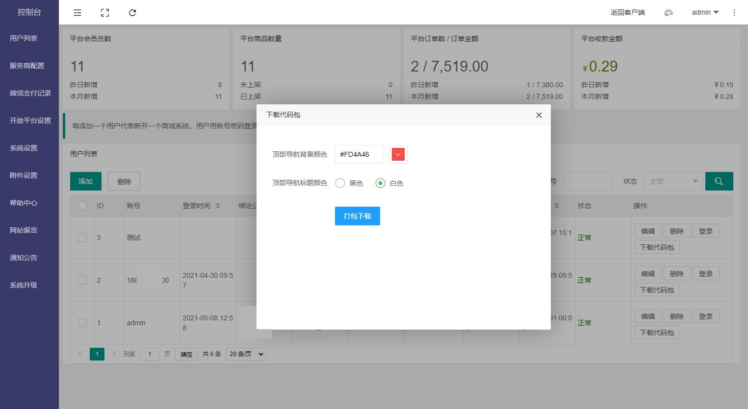Select the white title color radio

[x=380, y=183]
